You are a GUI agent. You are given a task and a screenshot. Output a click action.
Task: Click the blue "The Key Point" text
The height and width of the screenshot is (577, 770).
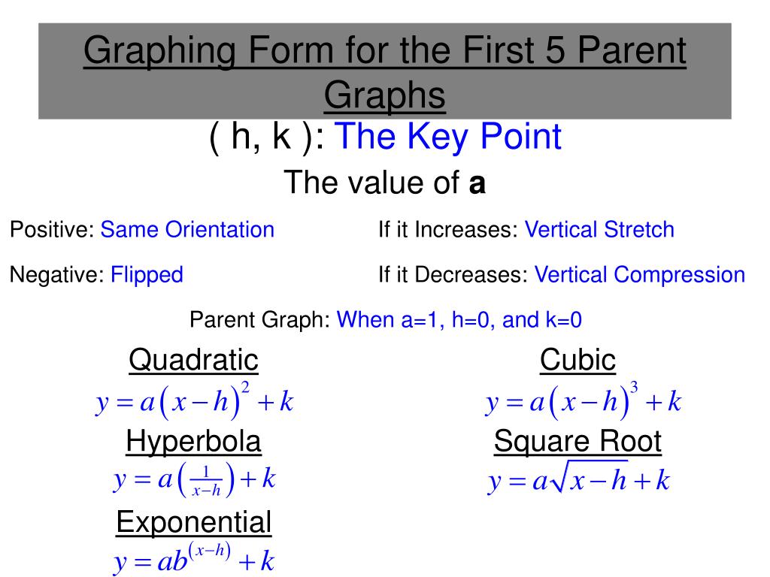[x=447, y=137]
